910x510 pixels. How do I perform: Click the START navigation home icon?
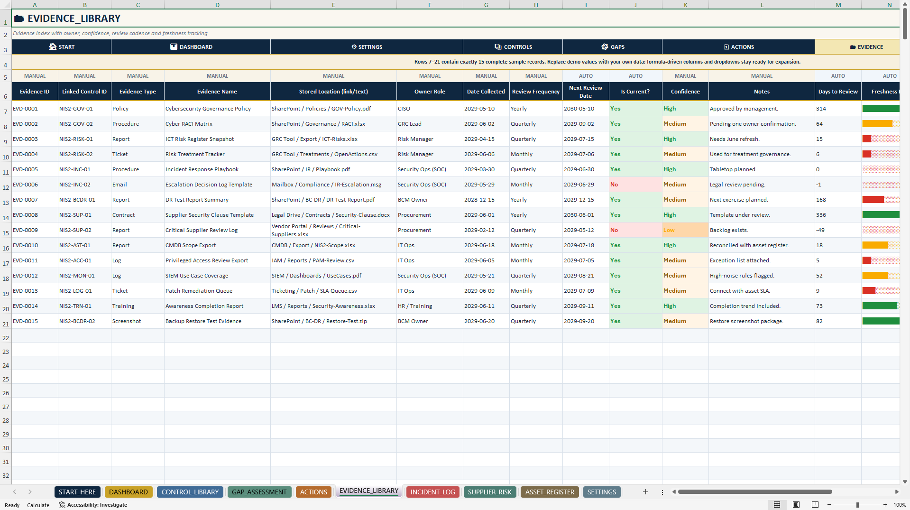53,47
